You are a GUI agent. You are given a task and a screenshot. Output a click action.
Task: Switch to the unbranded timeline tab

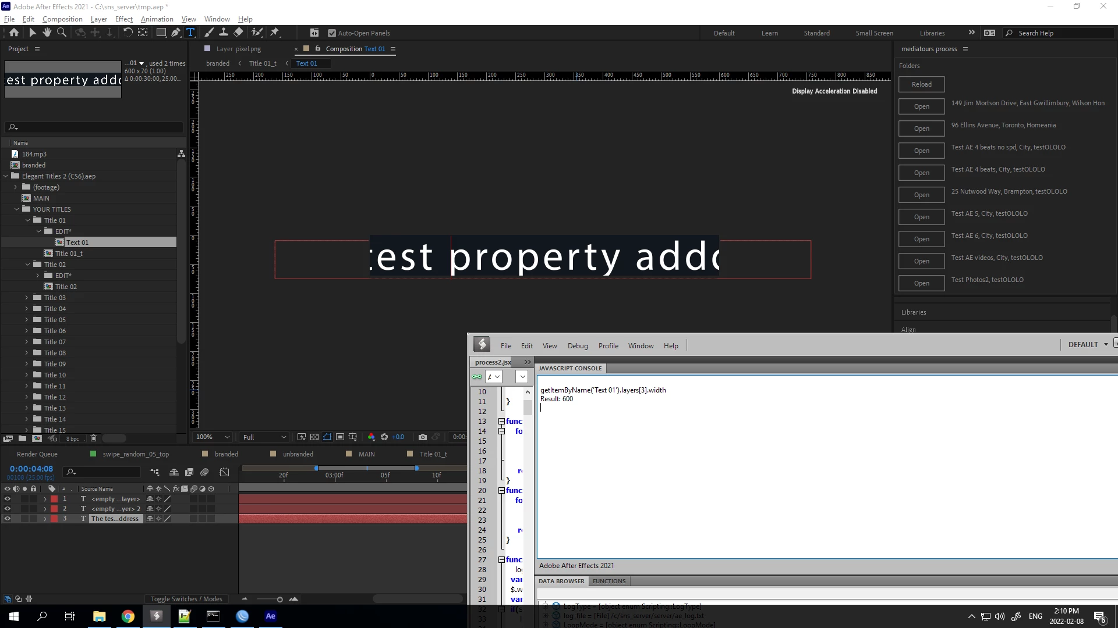point(298,454)
